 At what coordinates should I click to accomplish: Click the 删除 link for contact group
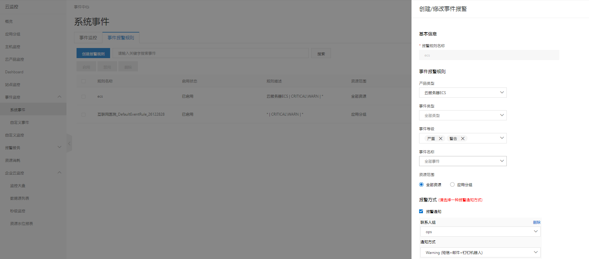(x=536, y=222)
